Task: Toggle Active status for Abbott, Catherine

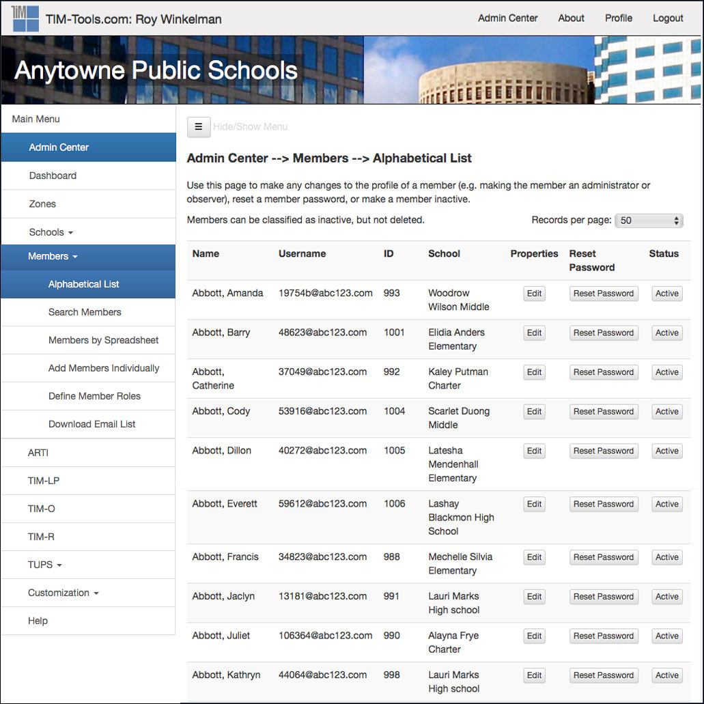Action: (x=666, y=372)
